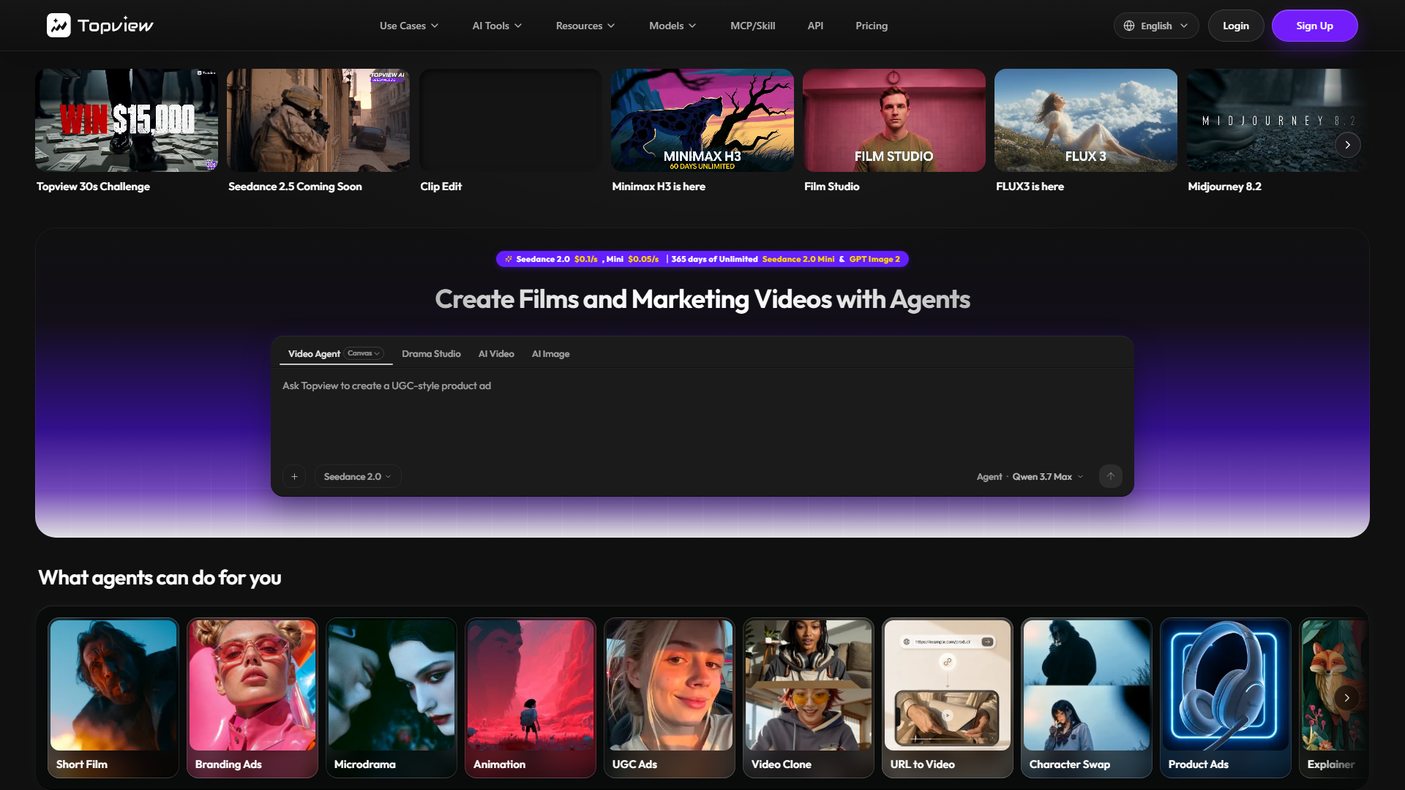Open the Midjourney 8.2 thumbnail
The image size is (1405, 790).
pos(1278,121)
